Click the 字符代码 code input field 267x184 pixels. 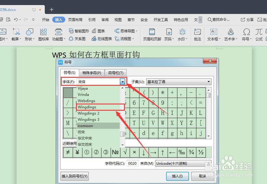(133, 164)
